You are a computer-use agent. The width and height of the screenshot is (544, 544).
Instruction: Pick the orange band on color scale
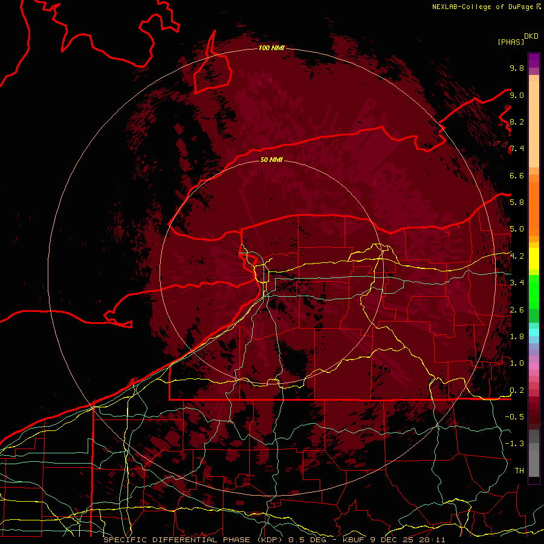coord(534,208)
